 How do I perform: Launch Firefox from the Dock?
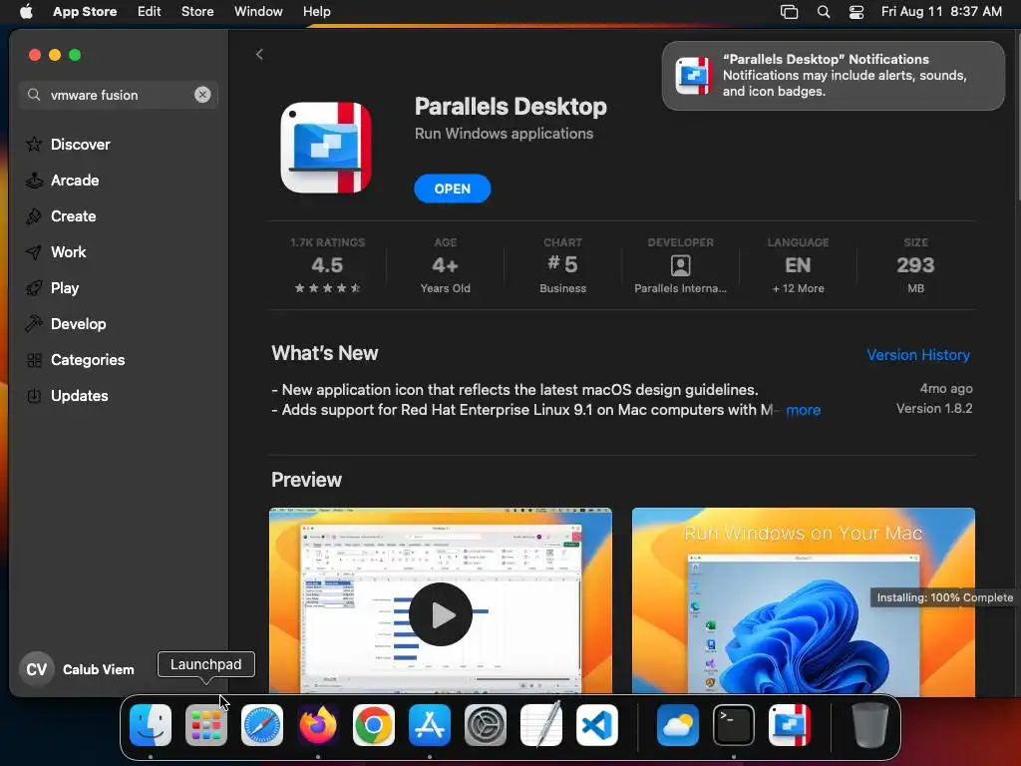coord(318,725)
